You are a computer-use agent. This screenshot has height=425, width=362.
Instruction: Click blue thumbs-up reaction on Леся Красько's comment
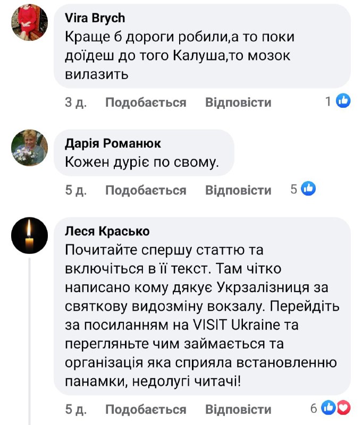click(x=330, y=408)
